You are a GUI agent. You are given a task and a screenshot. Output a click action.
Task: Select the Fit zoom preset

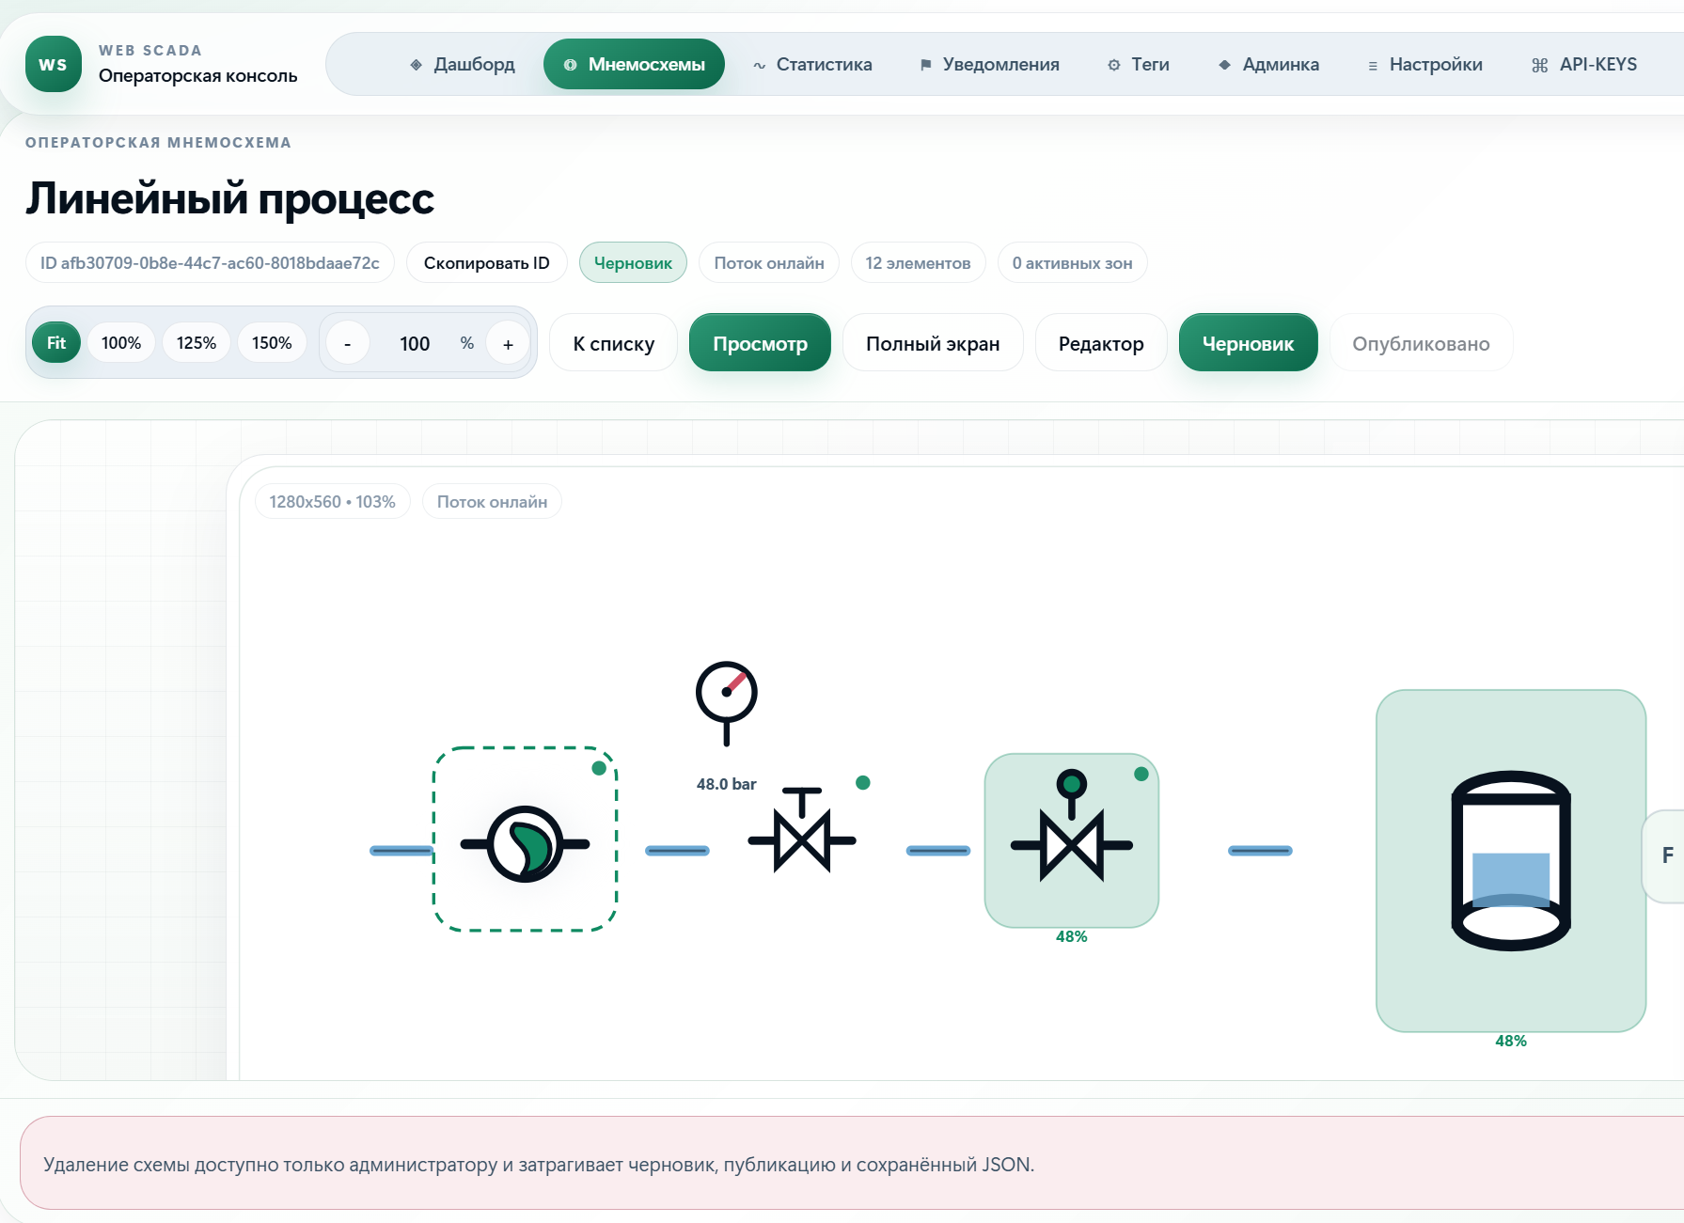(x=56, y=343)
